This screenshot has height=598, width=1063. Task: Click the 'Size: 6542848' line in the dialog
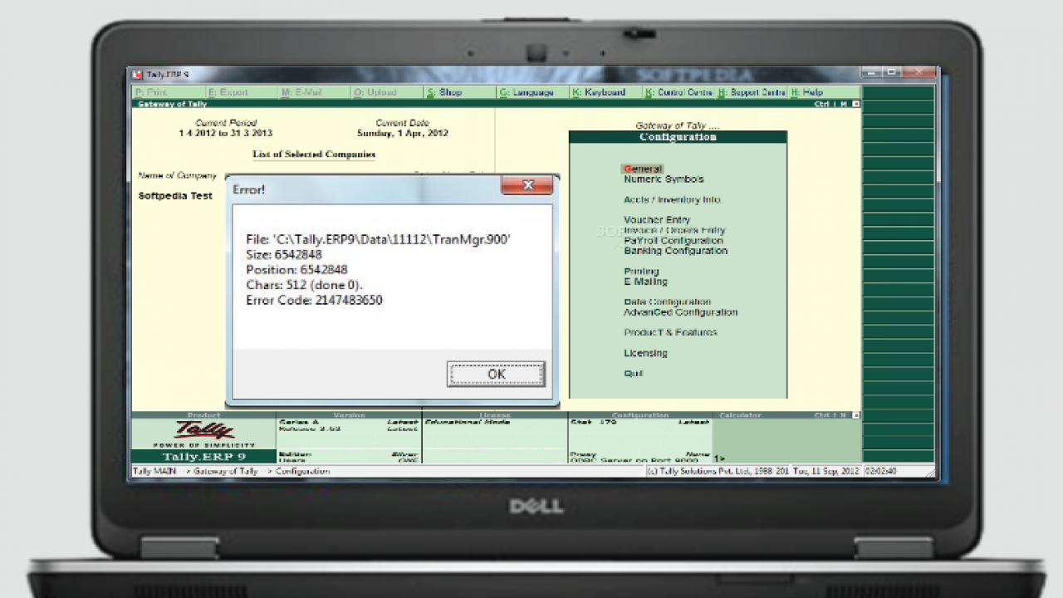(283, 254)
